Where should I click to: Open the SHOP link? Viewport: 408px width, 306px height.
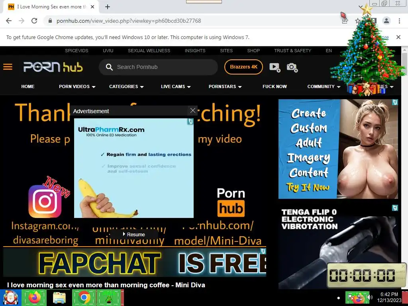(x=253, y=51)
